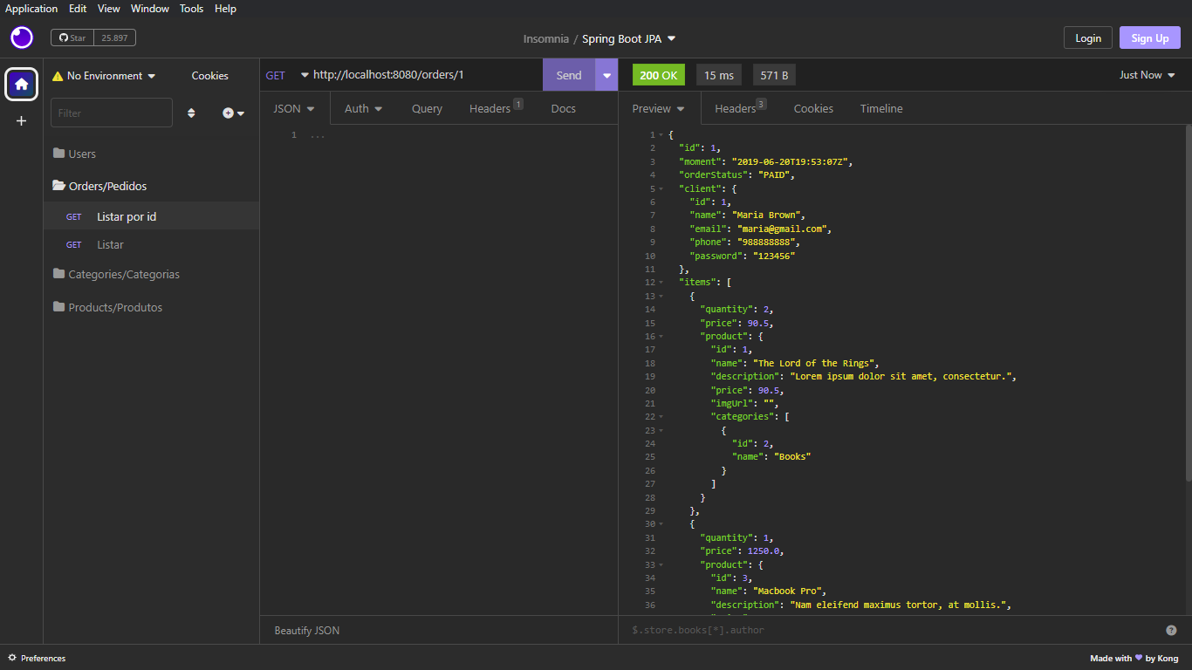The height and width of the screenshot is (670, 1192).
Task: Click the sort order icon beside filter
Action: pos(191,113)
